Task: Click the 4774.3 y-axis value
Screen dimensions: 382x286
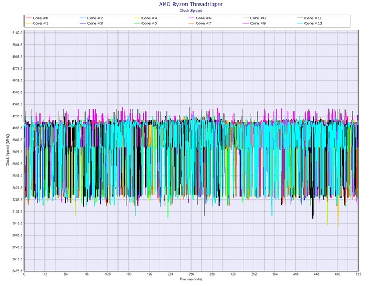Action: (17, 68)
